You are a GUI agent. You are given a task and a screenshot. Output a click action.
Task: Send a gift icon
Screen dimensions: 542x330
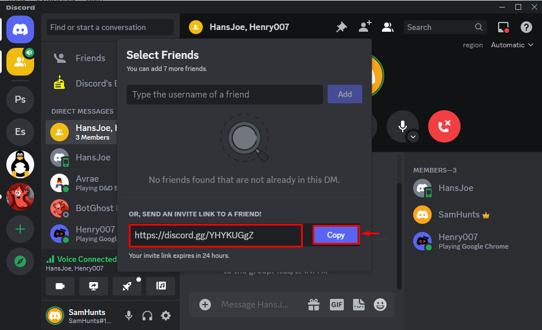click(x=314, y=305)
